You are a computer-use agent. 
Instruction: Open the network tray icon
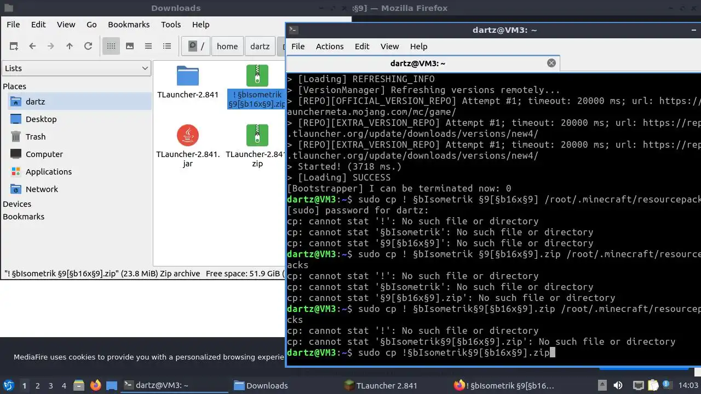[x=638, y=386]
